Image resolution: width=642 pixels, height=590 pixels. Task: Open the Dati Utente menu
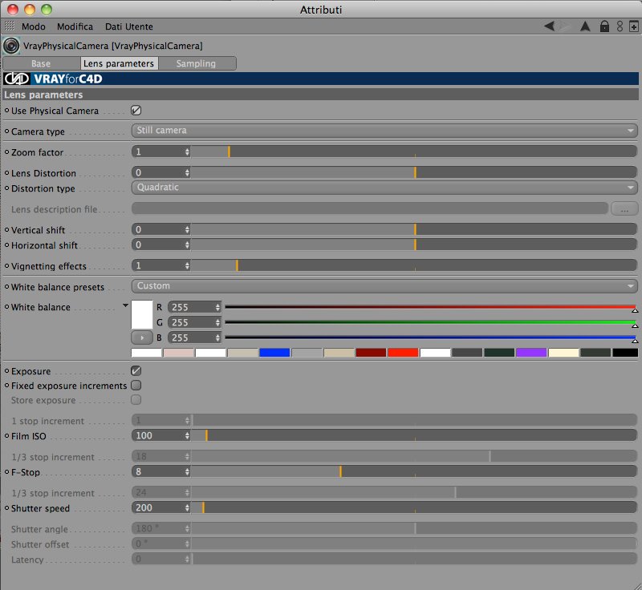point(129,26)
